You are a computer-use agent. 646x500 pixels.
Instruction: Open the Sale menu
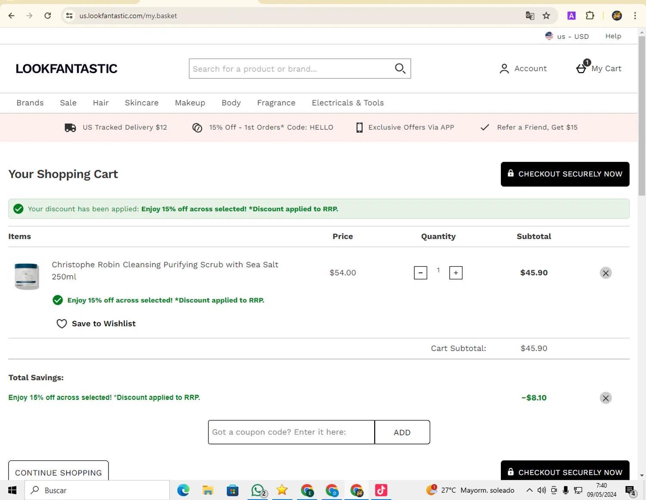pyautogui.click(x=68, y=103)
